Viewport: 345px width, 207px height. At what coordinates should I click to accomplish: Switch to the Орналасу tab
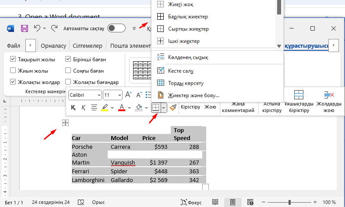[x=53, y=46]
